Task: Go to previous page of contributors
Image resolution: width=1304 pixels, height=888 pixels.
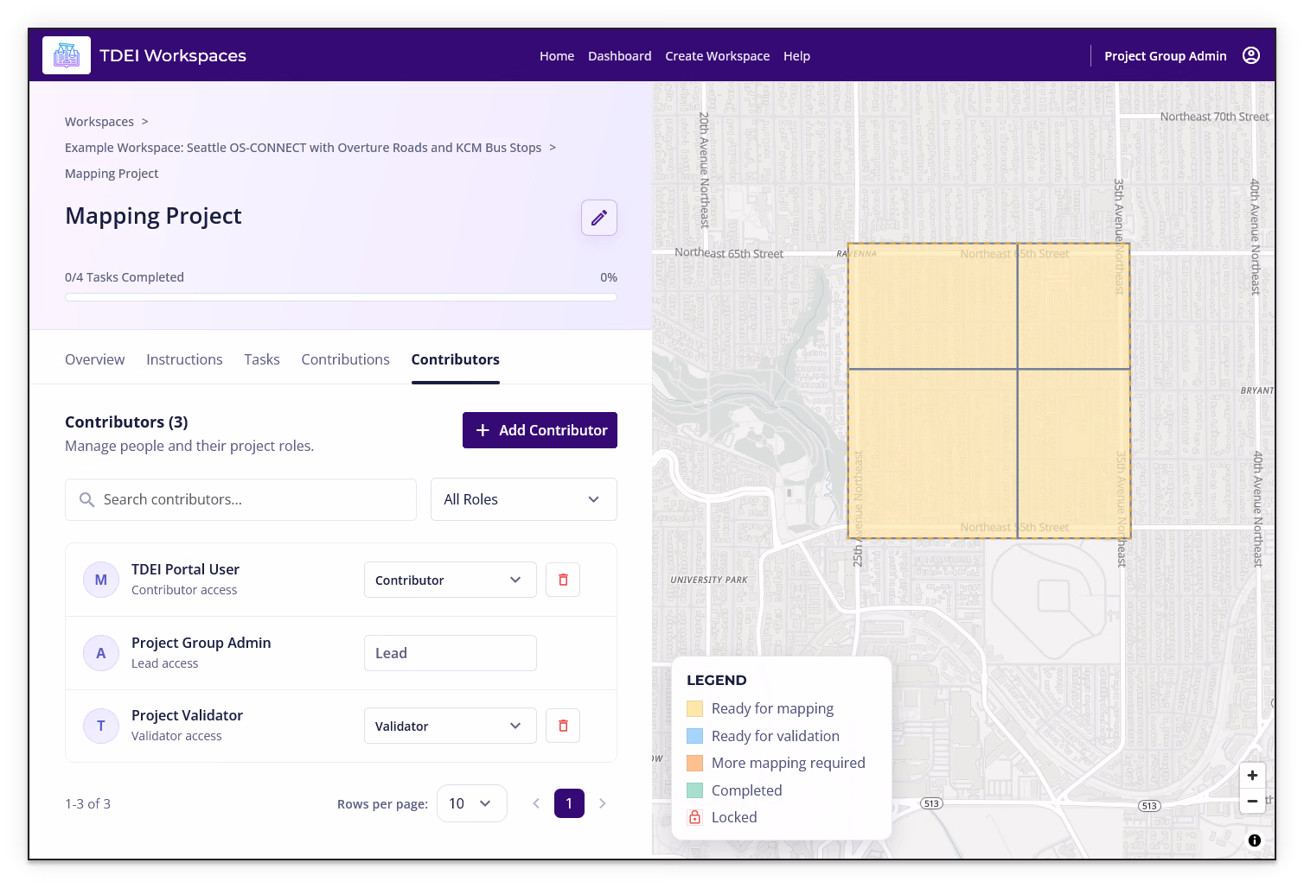Action: click(x=536, y=803)
